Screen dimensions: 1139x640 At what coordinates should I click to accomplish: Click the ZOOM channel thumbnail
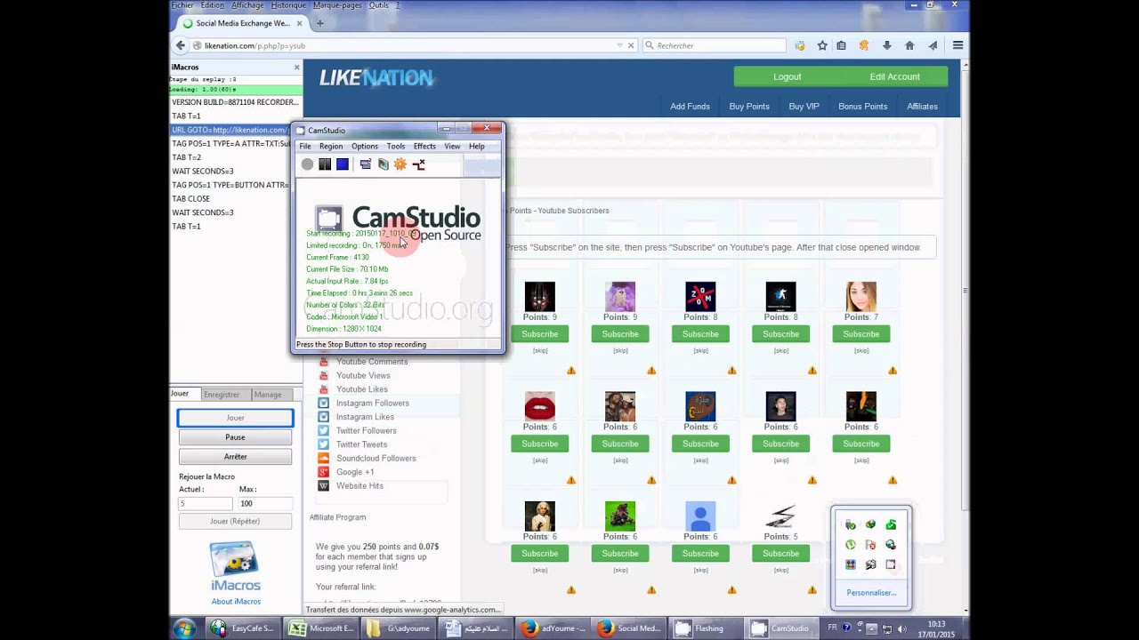tap(700, 297)
